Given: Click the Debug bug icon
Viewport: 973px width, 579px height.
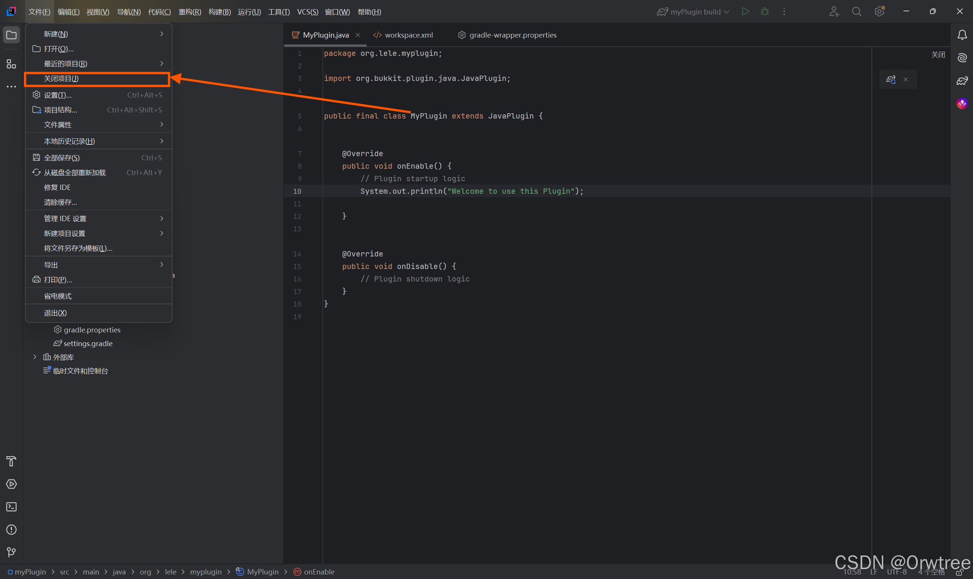Looking at the screenshot, I should click(765, 12).
